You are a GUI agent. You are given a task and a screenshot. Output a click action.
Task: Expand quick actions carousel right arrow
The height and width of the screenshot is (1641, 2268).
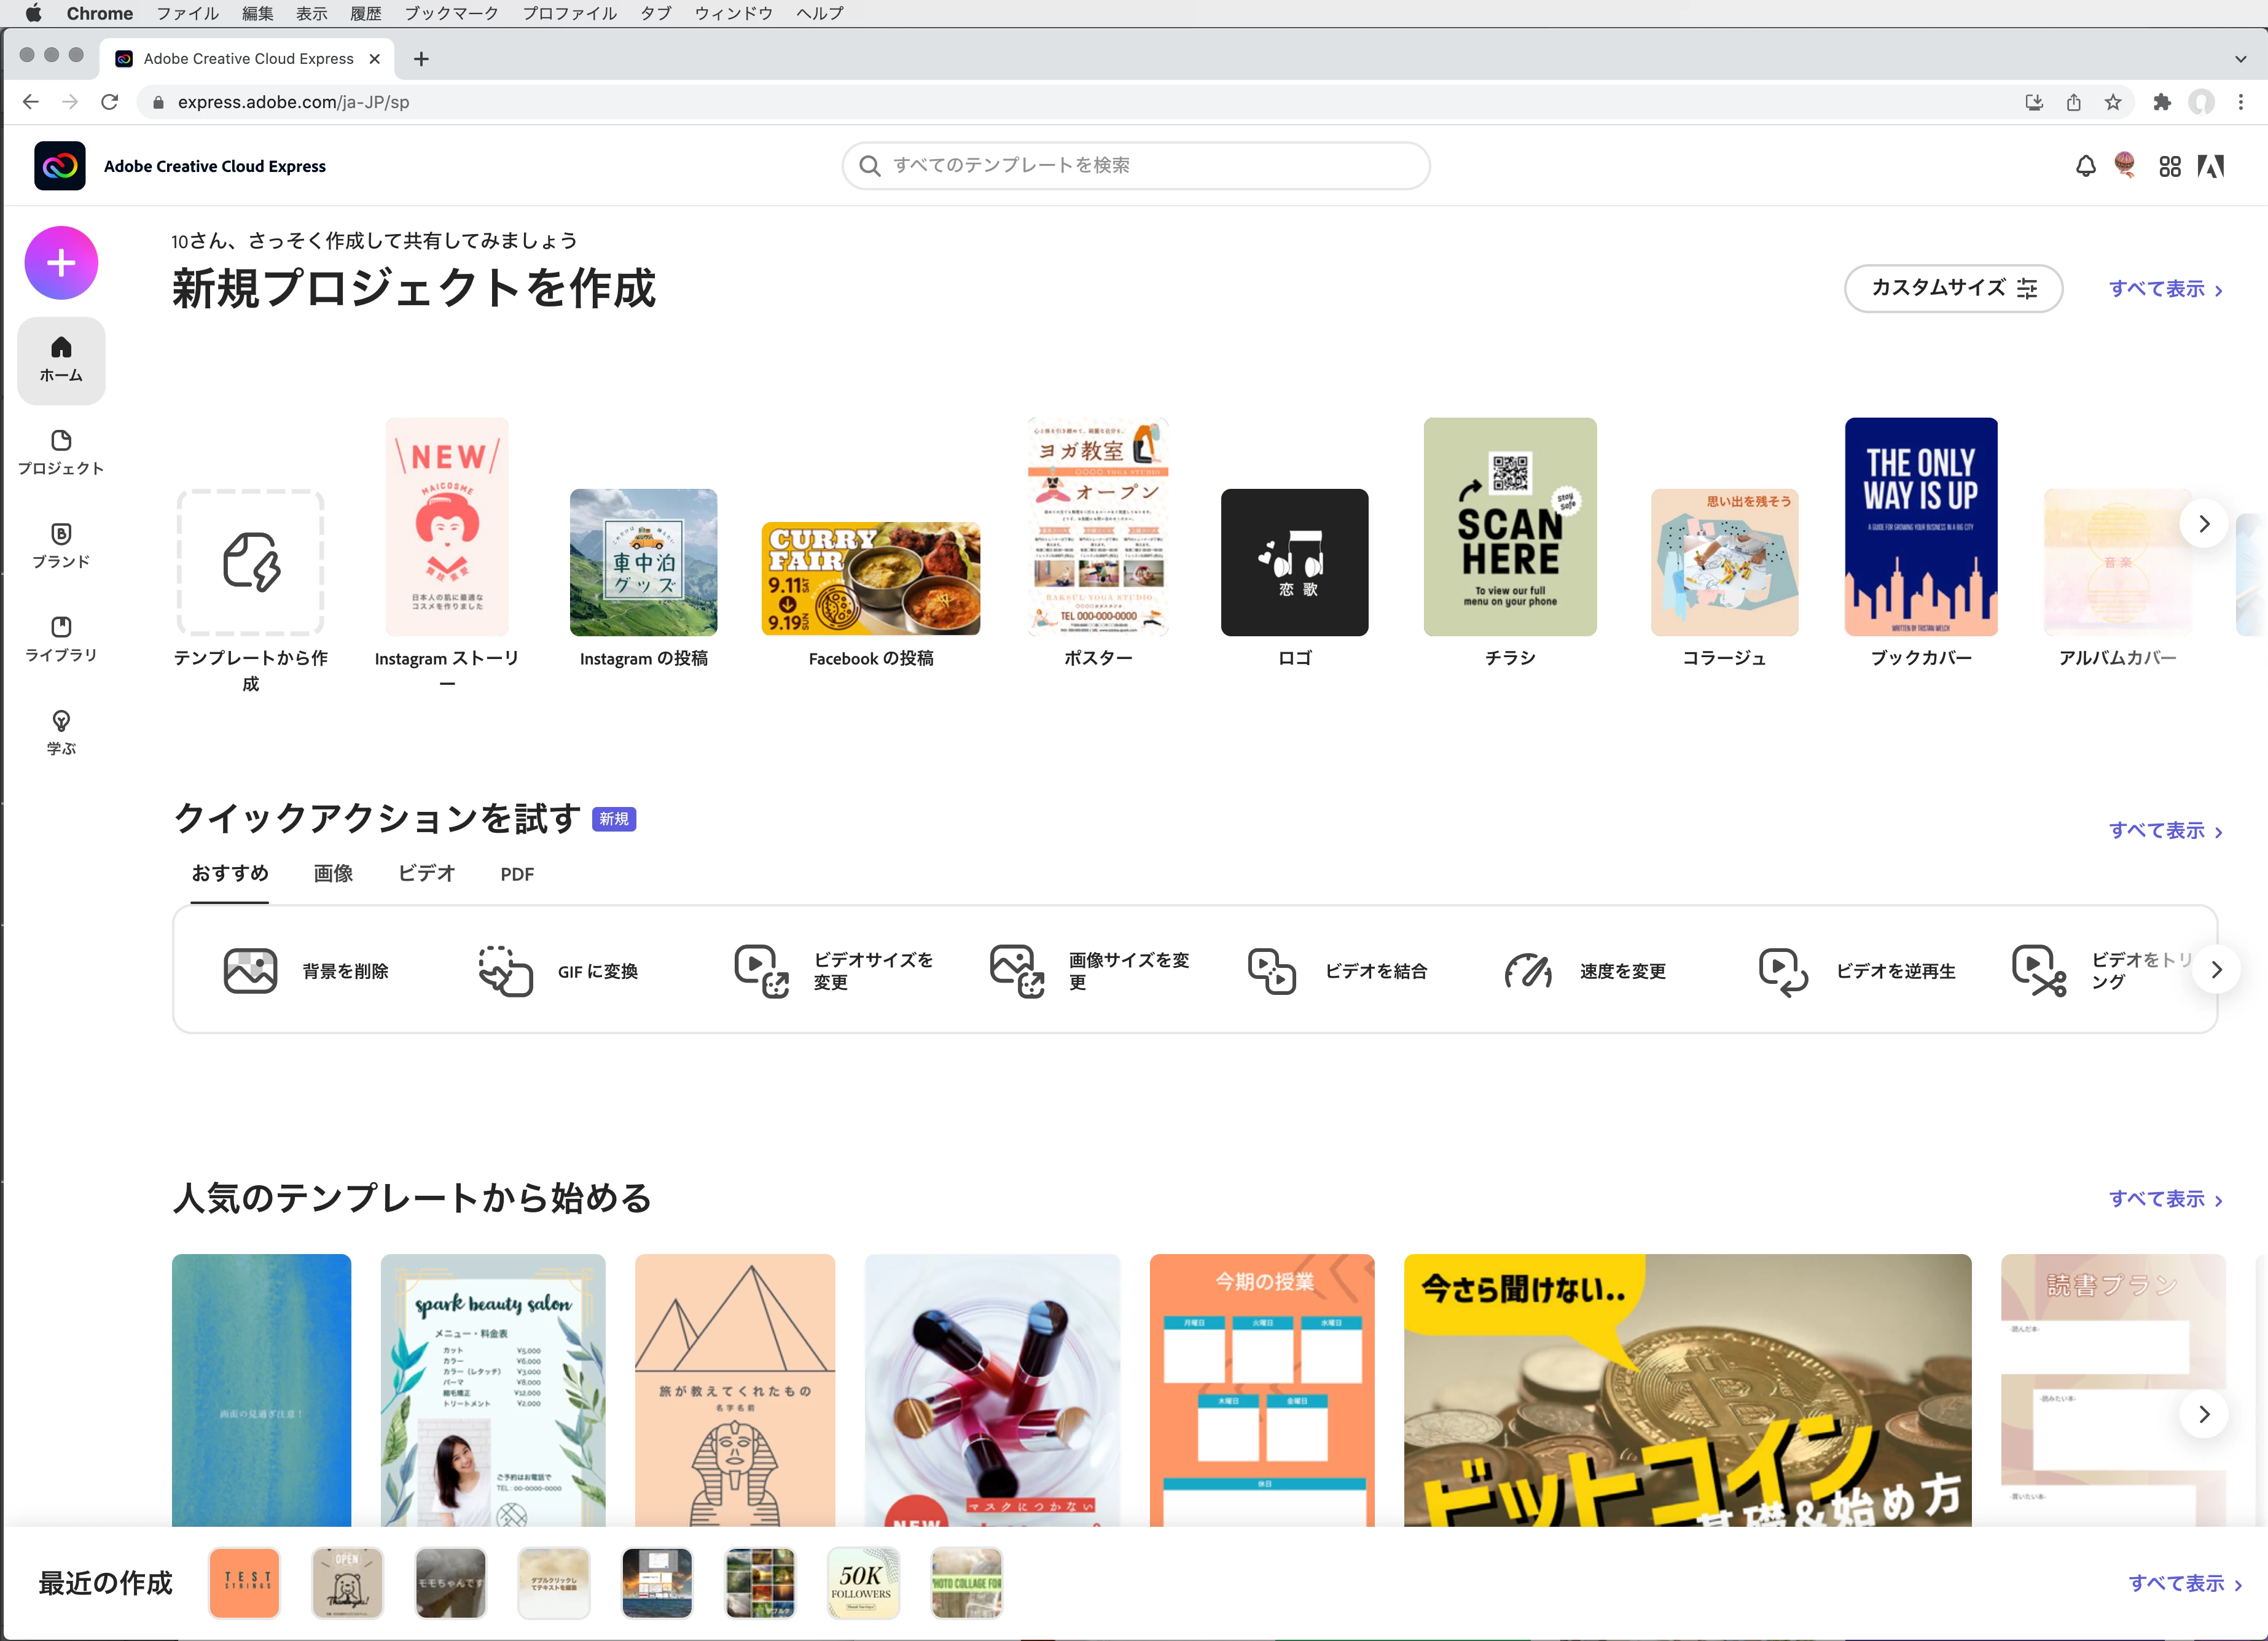coord(2216,969)
